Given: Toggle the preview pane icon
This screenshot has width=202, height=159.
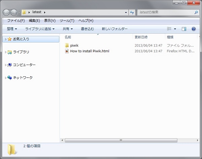Looking at the screenshot, I should coord(184,29).
